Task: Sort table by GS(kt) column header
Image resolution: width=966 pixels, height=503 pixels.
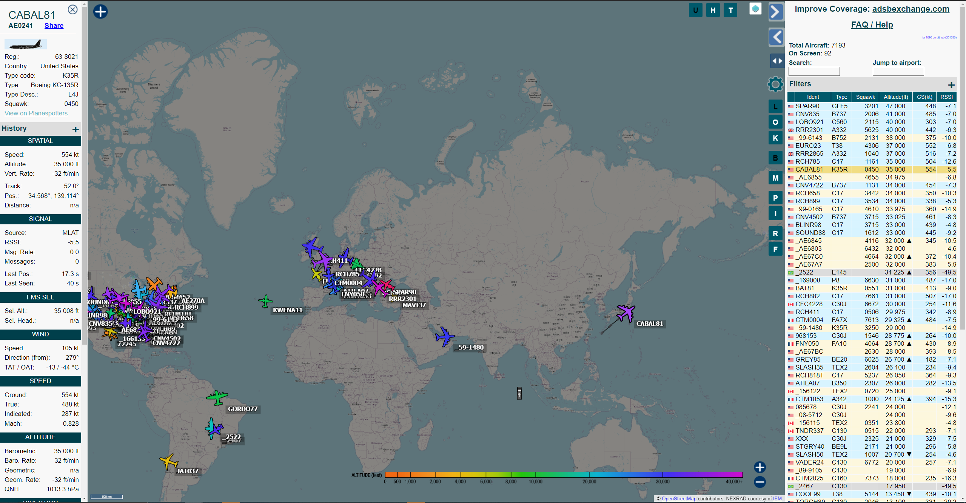Action: coord(924,97)
